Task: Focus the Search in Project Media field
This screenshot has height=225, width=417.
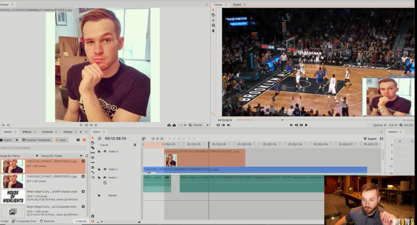Action: point(43,148)
